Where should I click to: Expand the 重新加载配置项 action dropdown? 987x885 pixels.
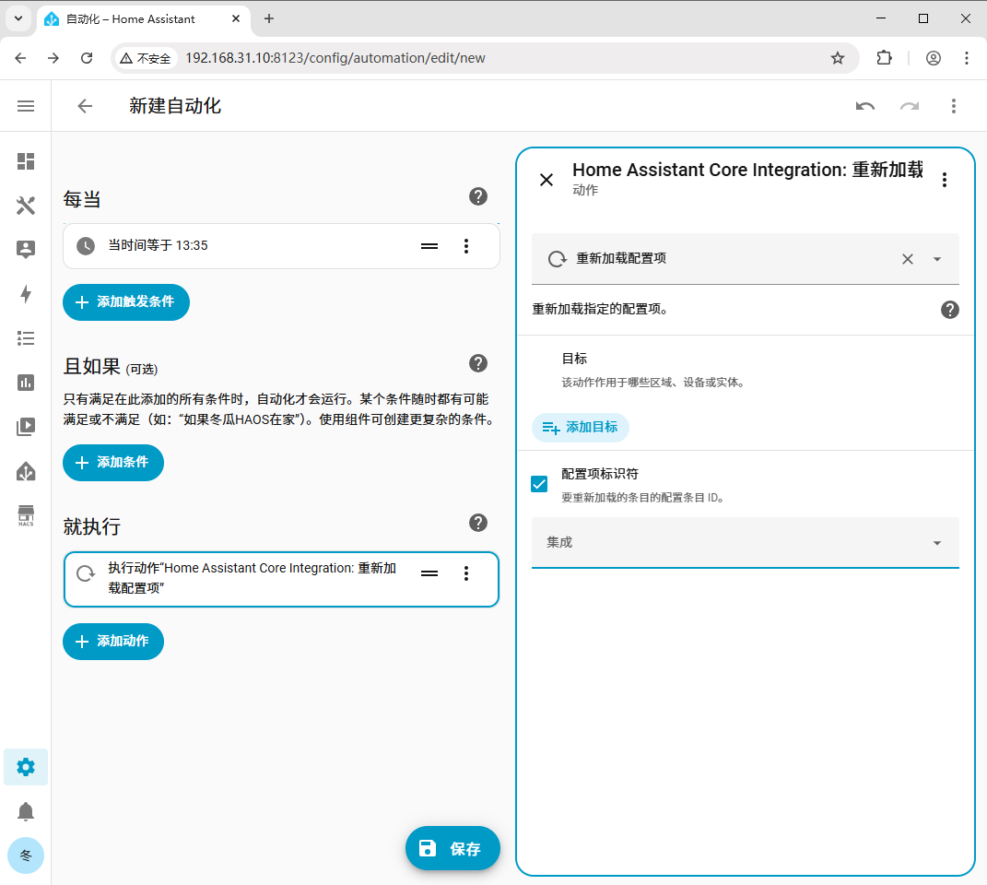tap(937, 259)
